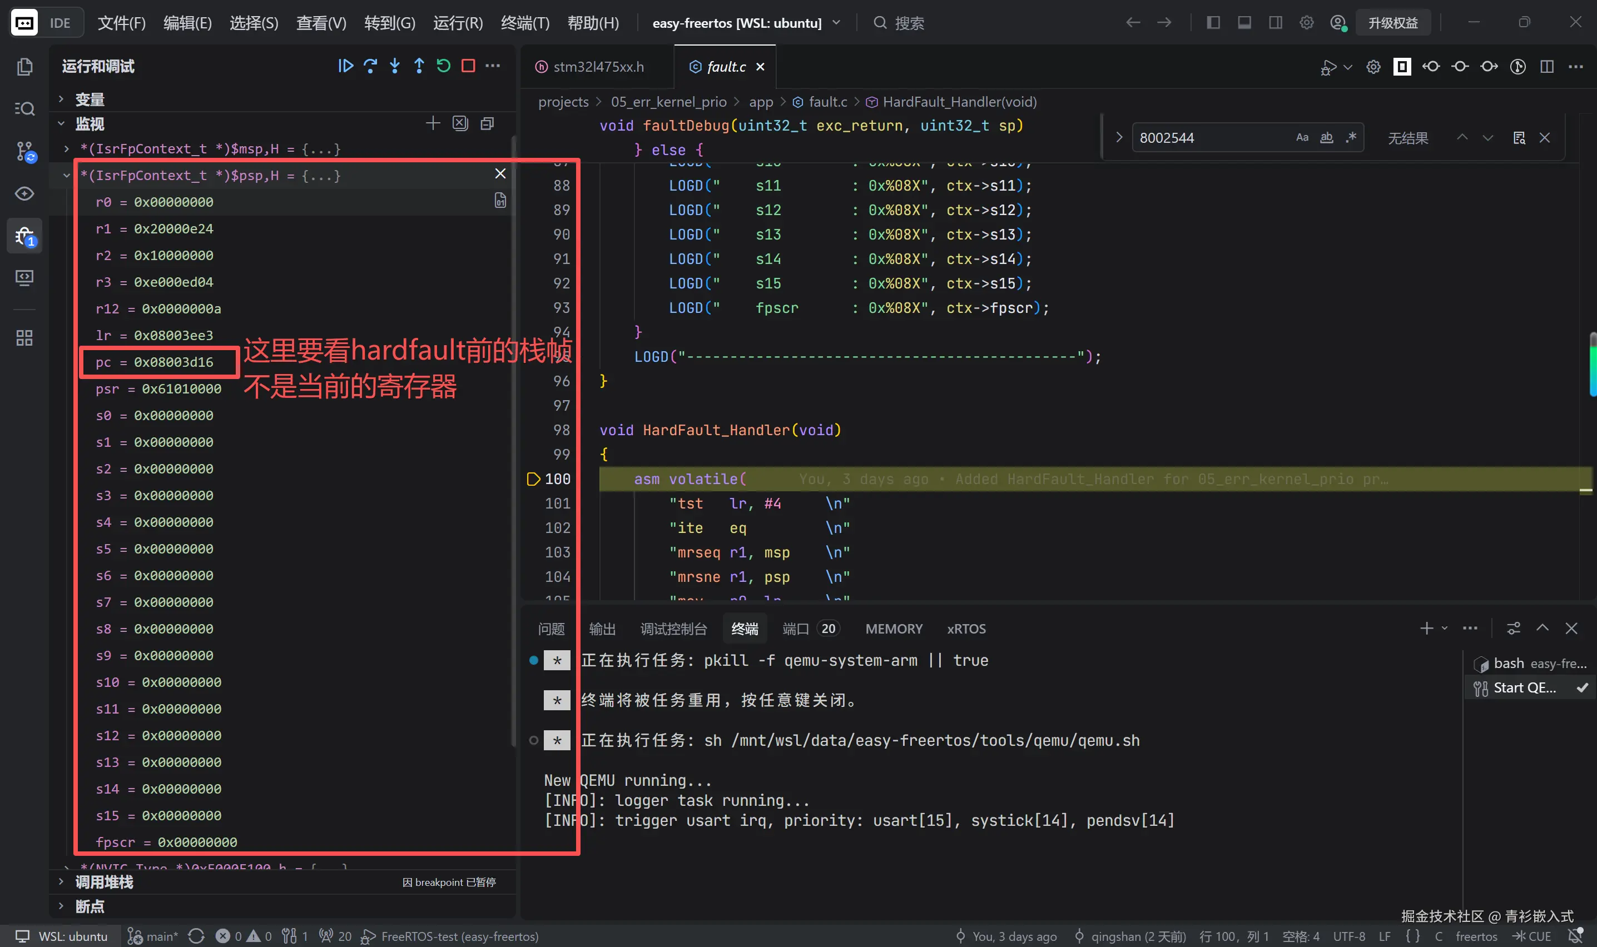1597x947 pixels.
Task: Toggle match case in find box
Action: (1302, 137)
